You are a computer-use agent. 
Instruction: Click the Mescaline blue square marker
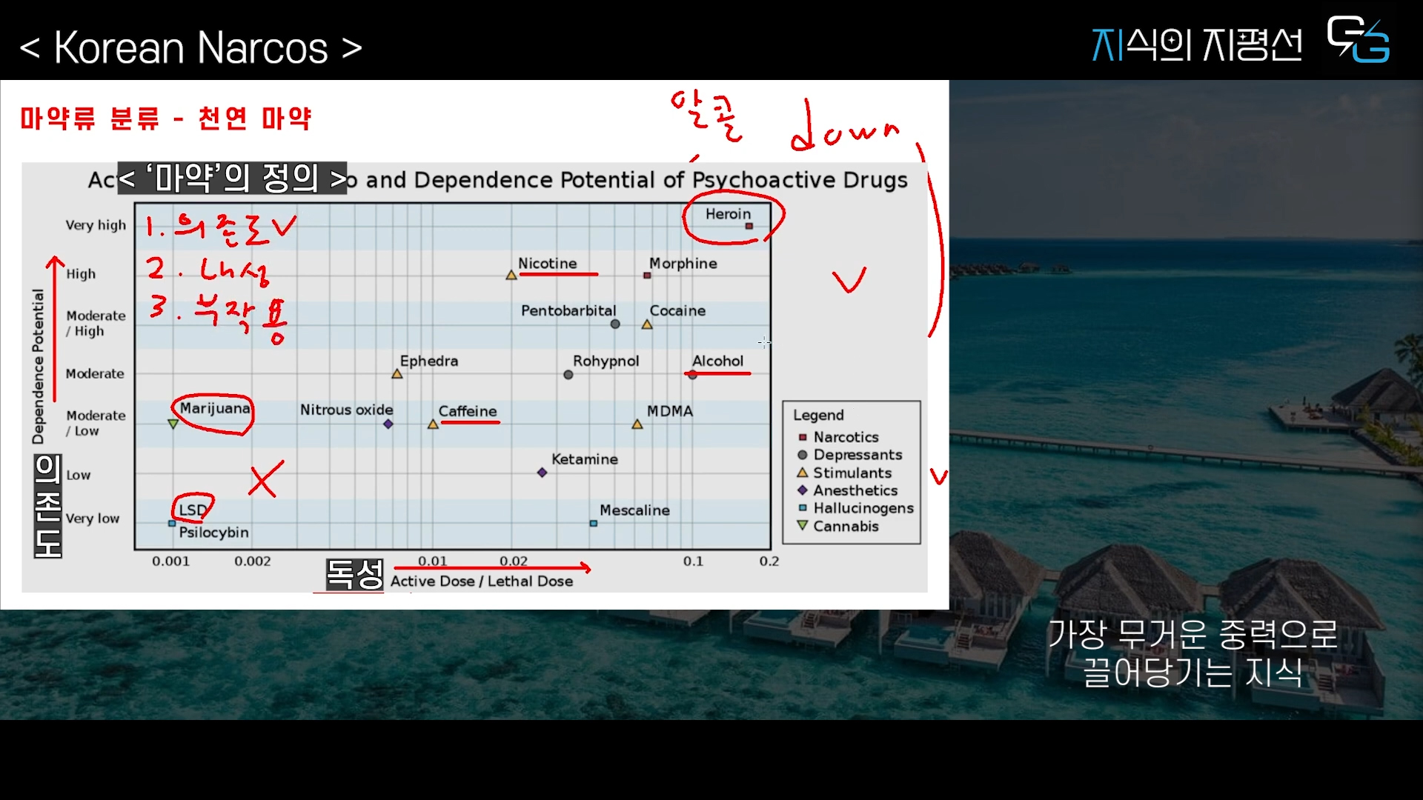[593, 524]
